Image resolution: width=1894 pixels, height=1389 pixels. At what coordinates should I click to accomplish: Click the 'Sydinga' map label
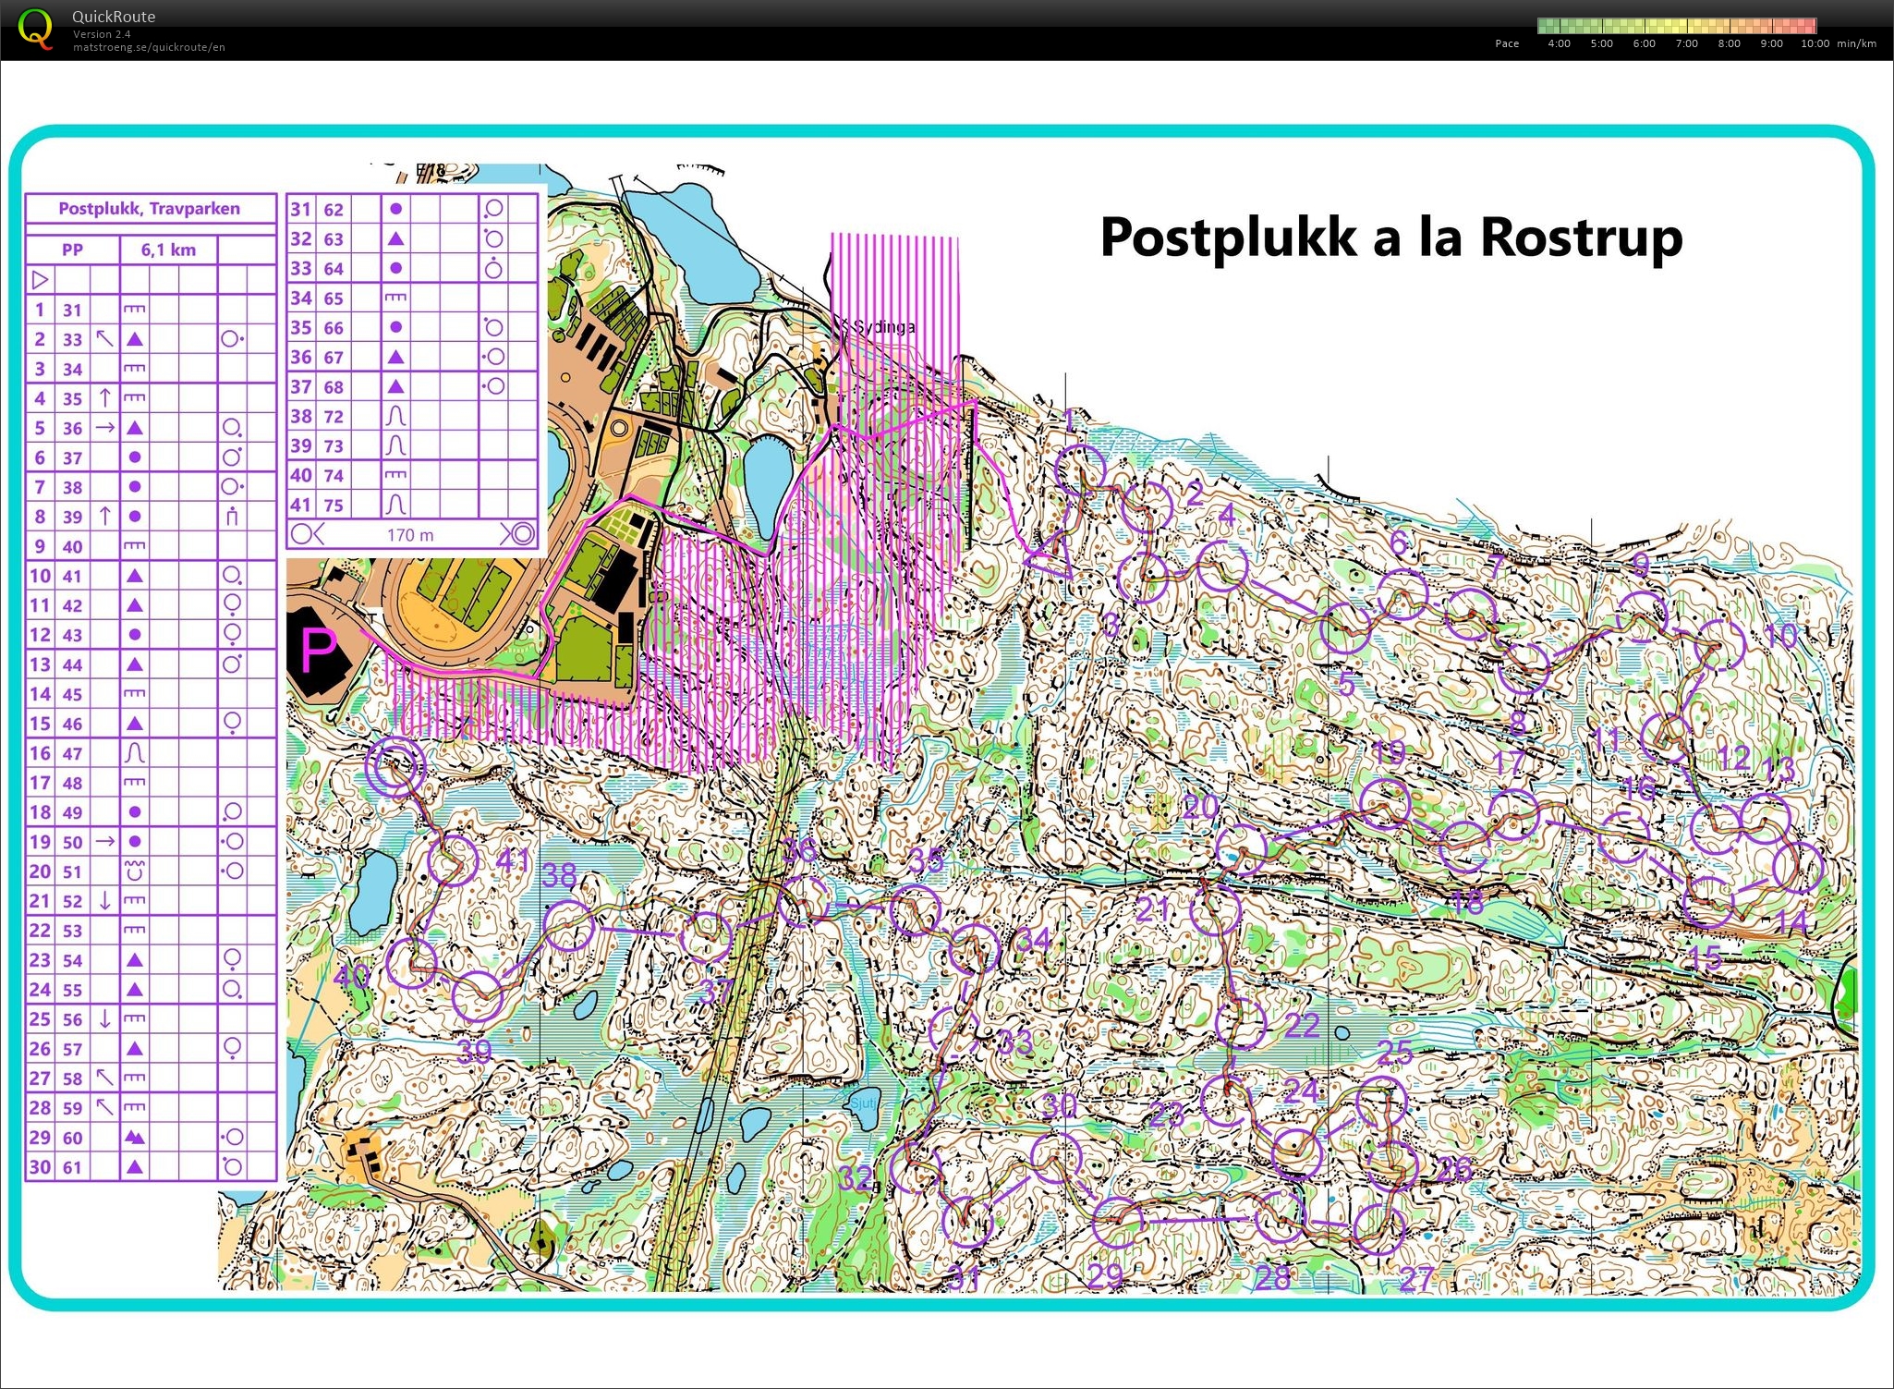pos(884,326)
